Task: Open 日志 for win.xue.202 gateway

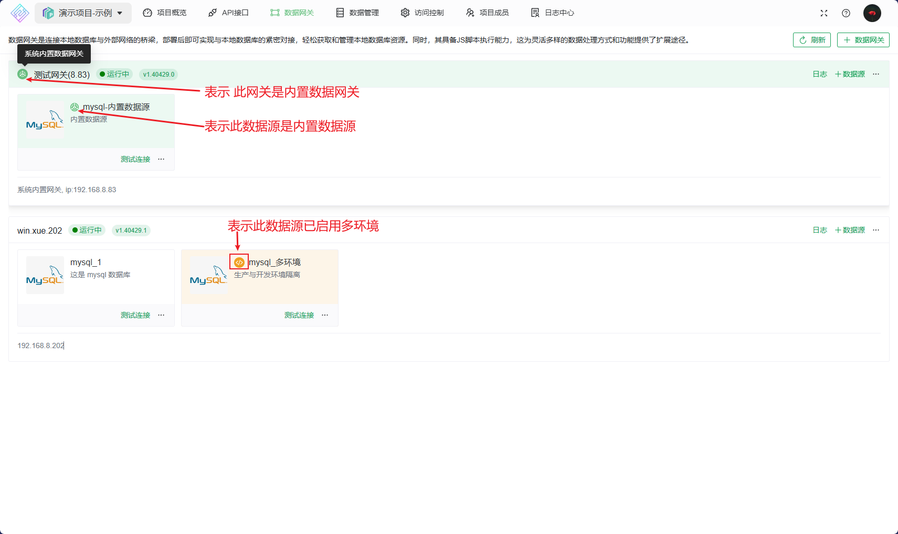Action: [x=819, y=230]
